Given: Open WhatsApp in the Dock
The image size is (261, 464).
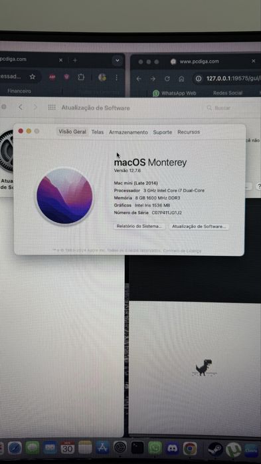Looking at the screenshot, I should pos(155,448).
